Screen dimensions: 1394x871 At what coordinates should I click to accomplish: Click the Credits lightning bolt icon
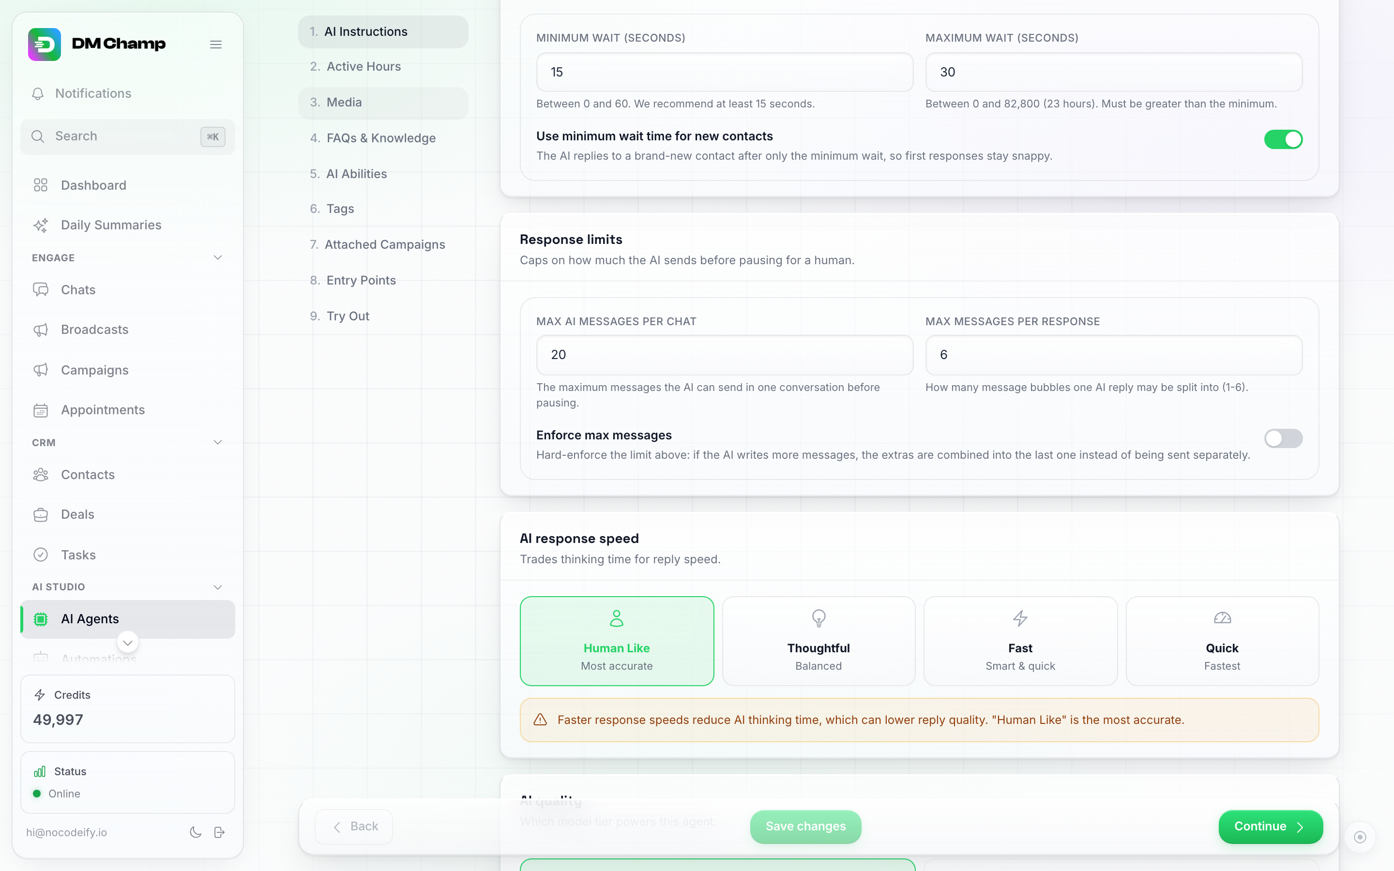coord(40,695)
